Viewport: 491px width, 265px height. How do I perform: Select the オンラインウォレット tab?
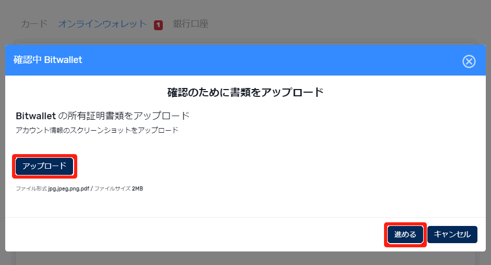coord(102,24)
